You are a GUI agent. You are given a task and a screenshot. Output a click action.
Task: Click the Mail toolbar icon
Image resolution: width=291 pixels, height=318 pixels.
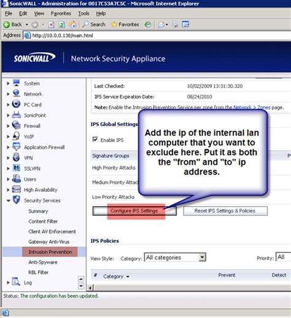(161, 25)
